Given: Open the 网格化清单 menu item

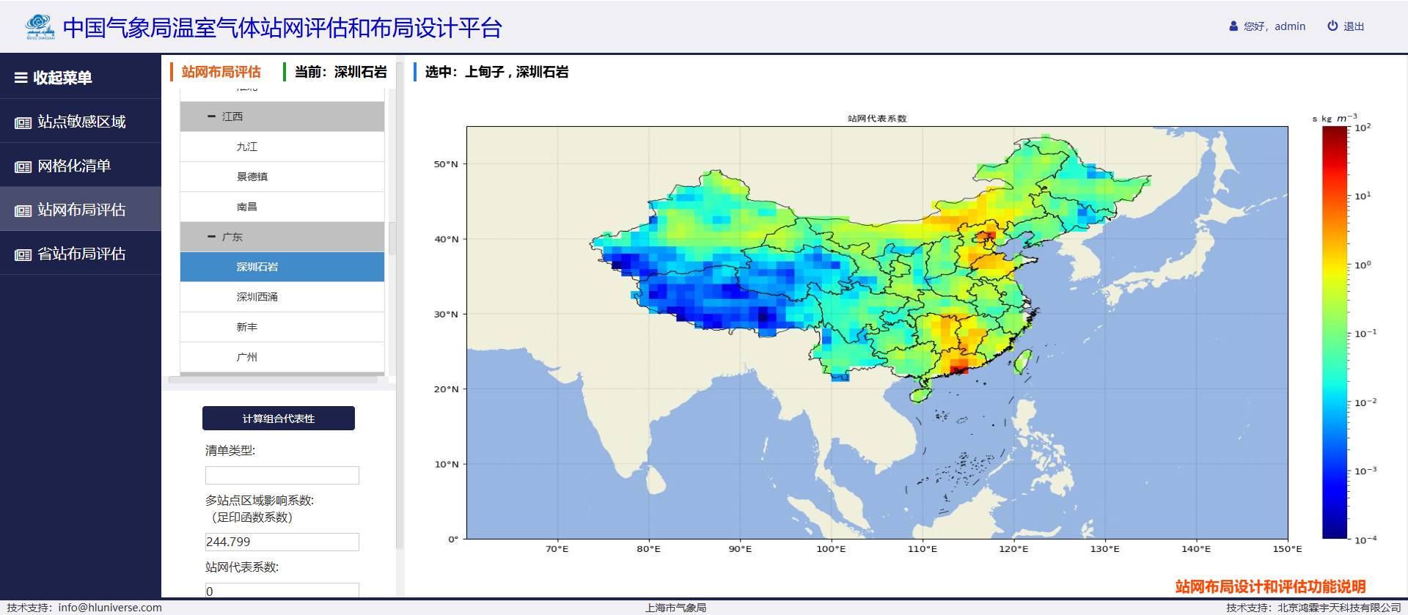Looking at the screenshot, I should tap(74, 166).
